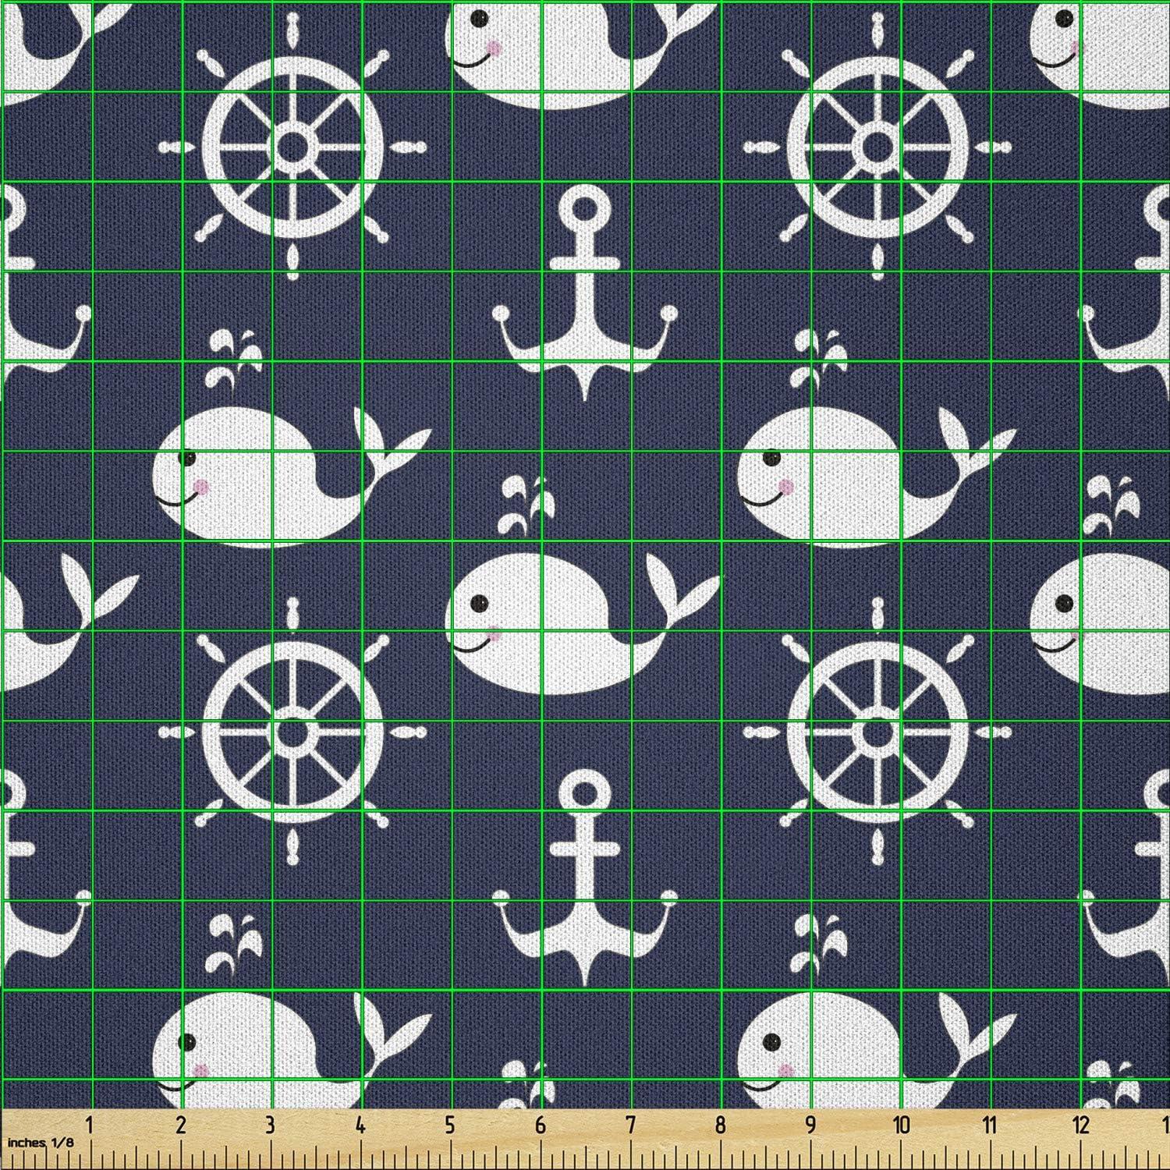Click the ruler number 6
Image resolution: width=1170 pixels, height=1170 pixels.
pos(541,1126)
